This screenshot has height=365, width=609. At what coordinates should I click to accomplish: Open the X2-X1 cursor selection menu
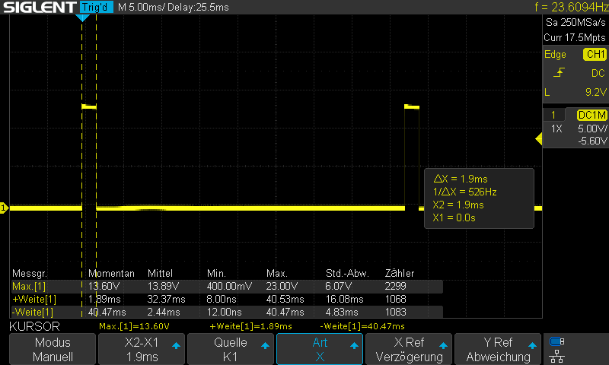tap(142, 349)
